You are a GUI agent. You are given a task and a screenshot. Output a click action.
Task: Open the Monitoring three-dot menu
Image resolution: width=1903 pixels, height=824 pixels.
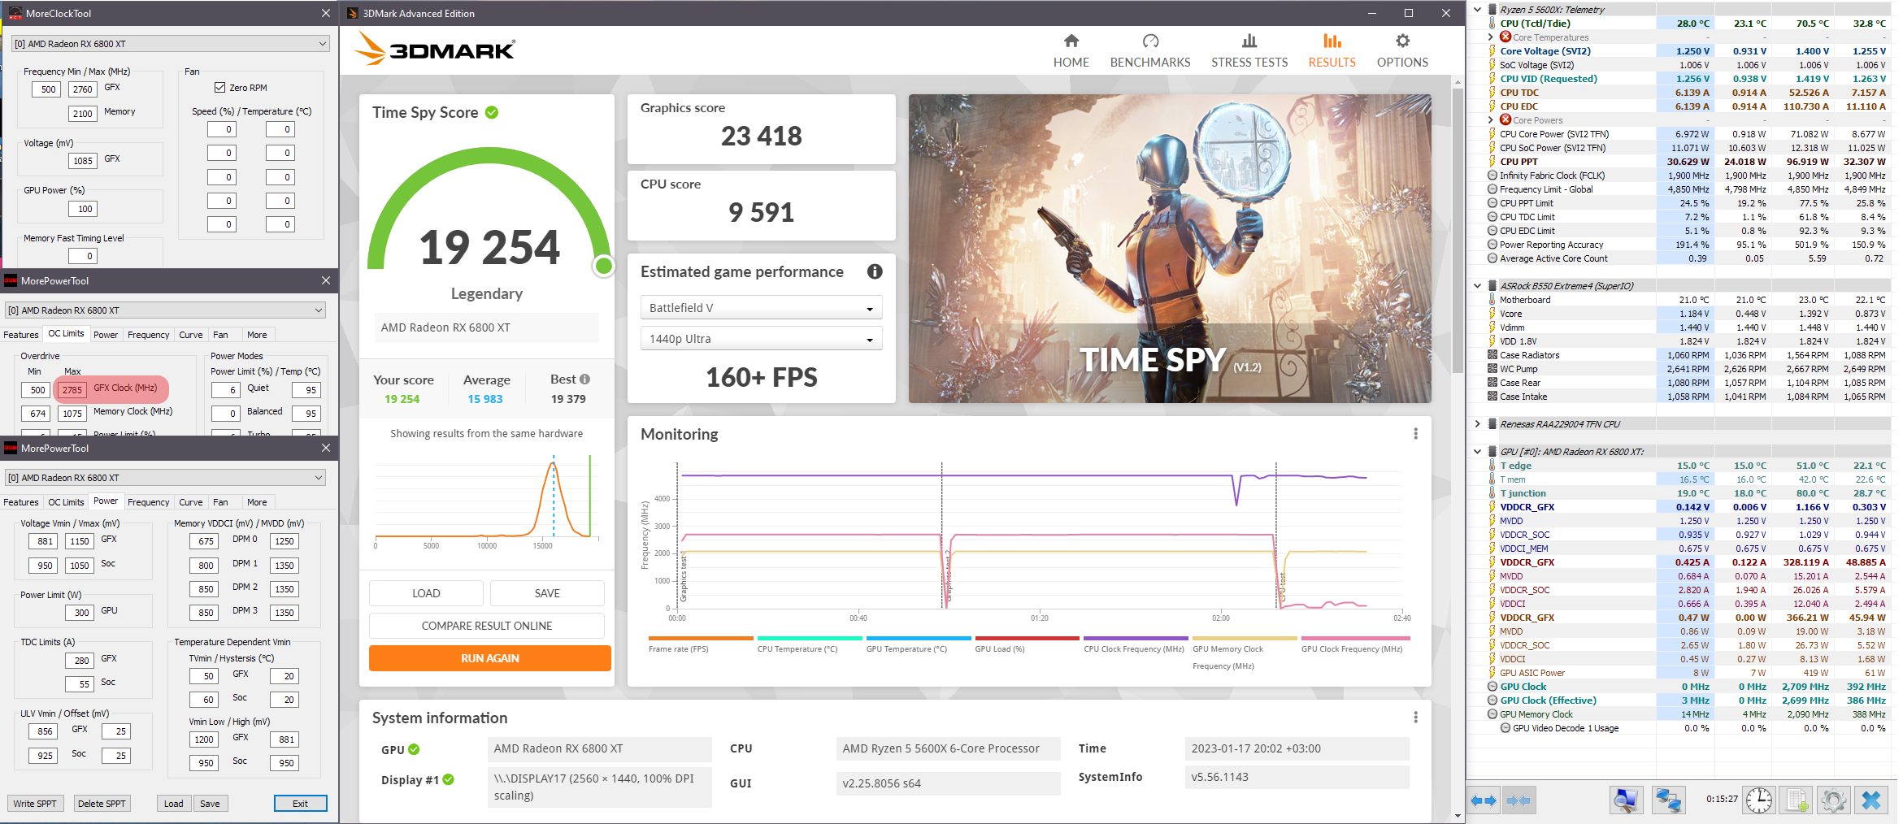1415,434
